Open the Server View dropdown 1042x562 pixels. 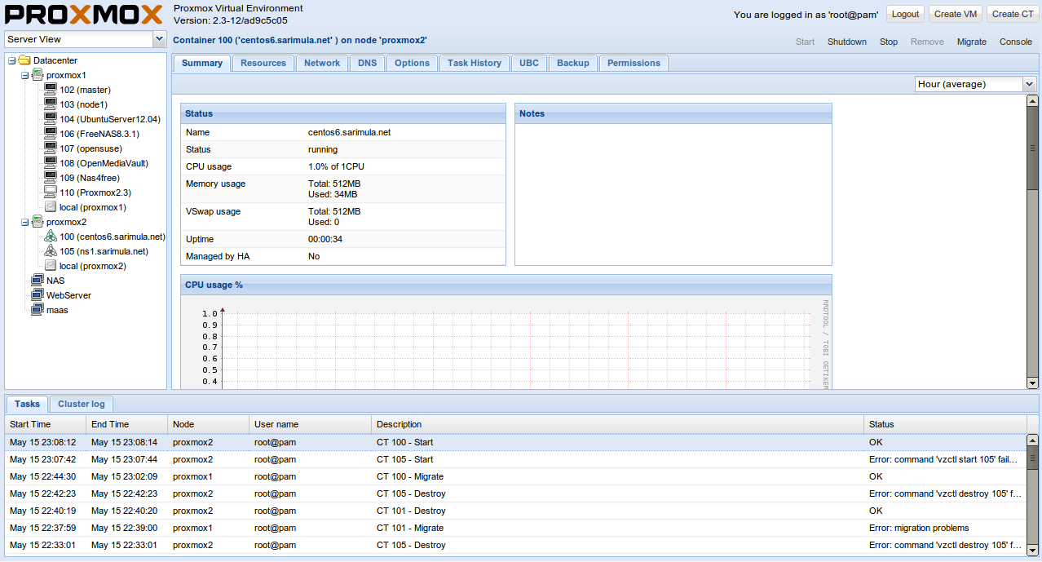159,39
